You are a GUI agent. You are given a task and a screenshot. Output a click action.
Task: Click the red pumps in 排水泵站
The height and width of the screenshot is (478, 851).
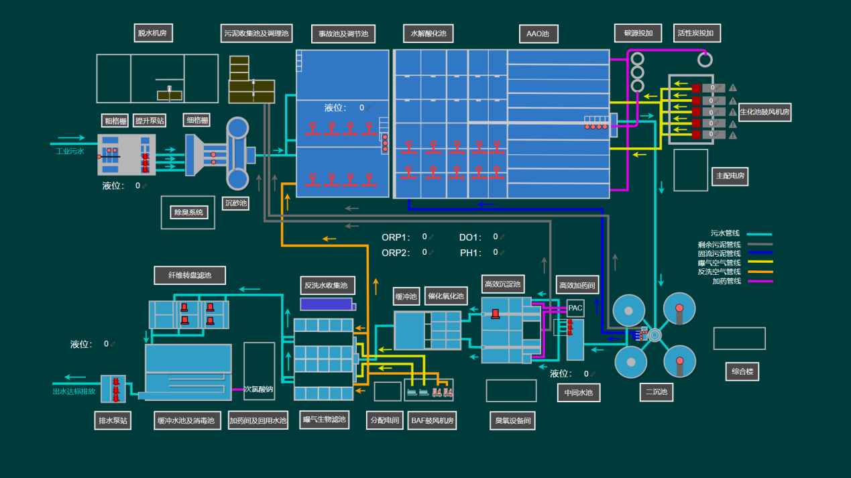tap(116, 390)
